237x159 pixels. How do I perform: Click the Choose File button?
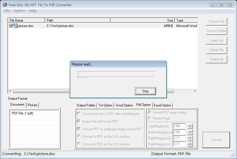(x=216, y=22)
